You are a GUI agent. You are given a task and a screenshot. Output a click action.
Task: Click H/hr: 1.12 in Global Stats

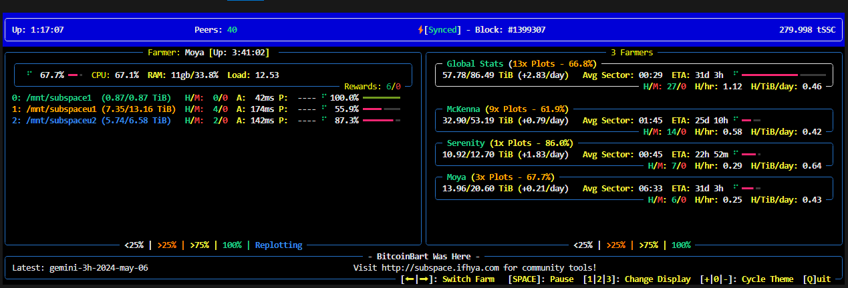(718, 86)
